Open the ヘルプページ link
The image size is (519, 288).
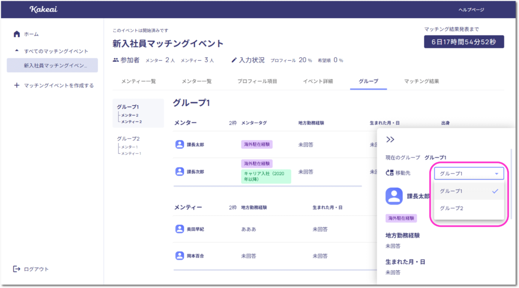471,10
